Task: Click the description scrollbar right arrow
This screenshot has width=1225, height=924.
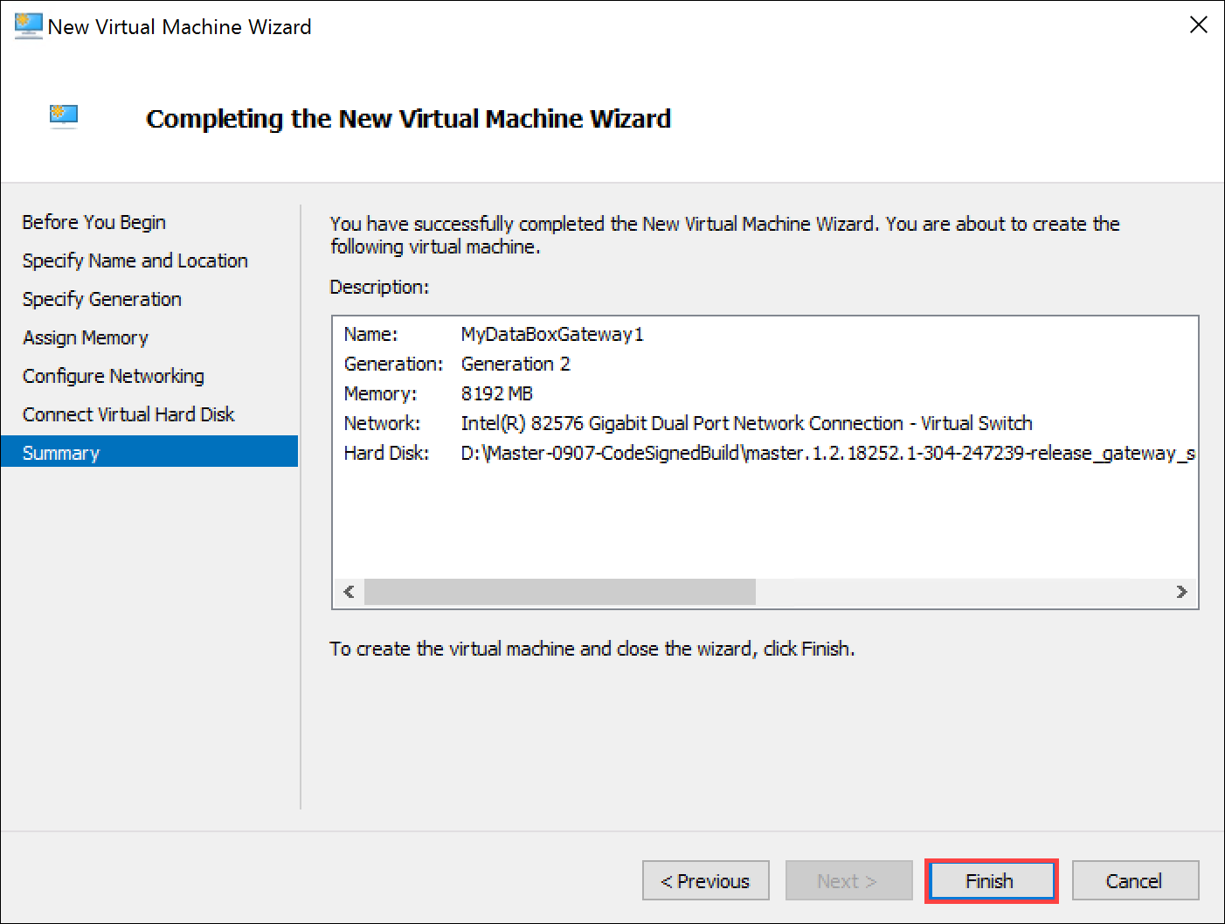Action: (x=1181, y=592)
